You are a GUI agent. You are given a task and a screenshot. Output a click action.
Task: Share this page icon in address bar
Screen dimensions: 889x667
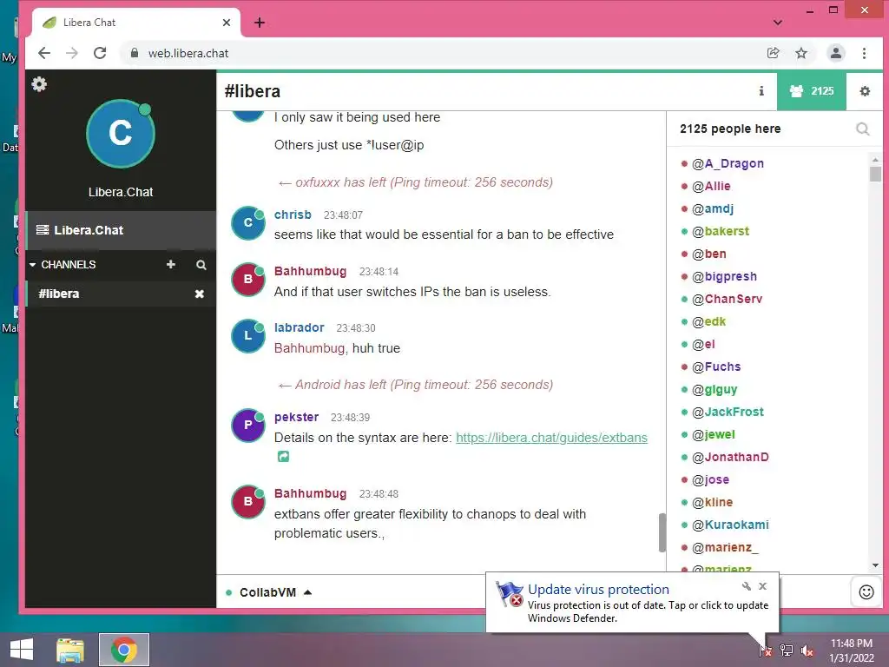(773, 53)
